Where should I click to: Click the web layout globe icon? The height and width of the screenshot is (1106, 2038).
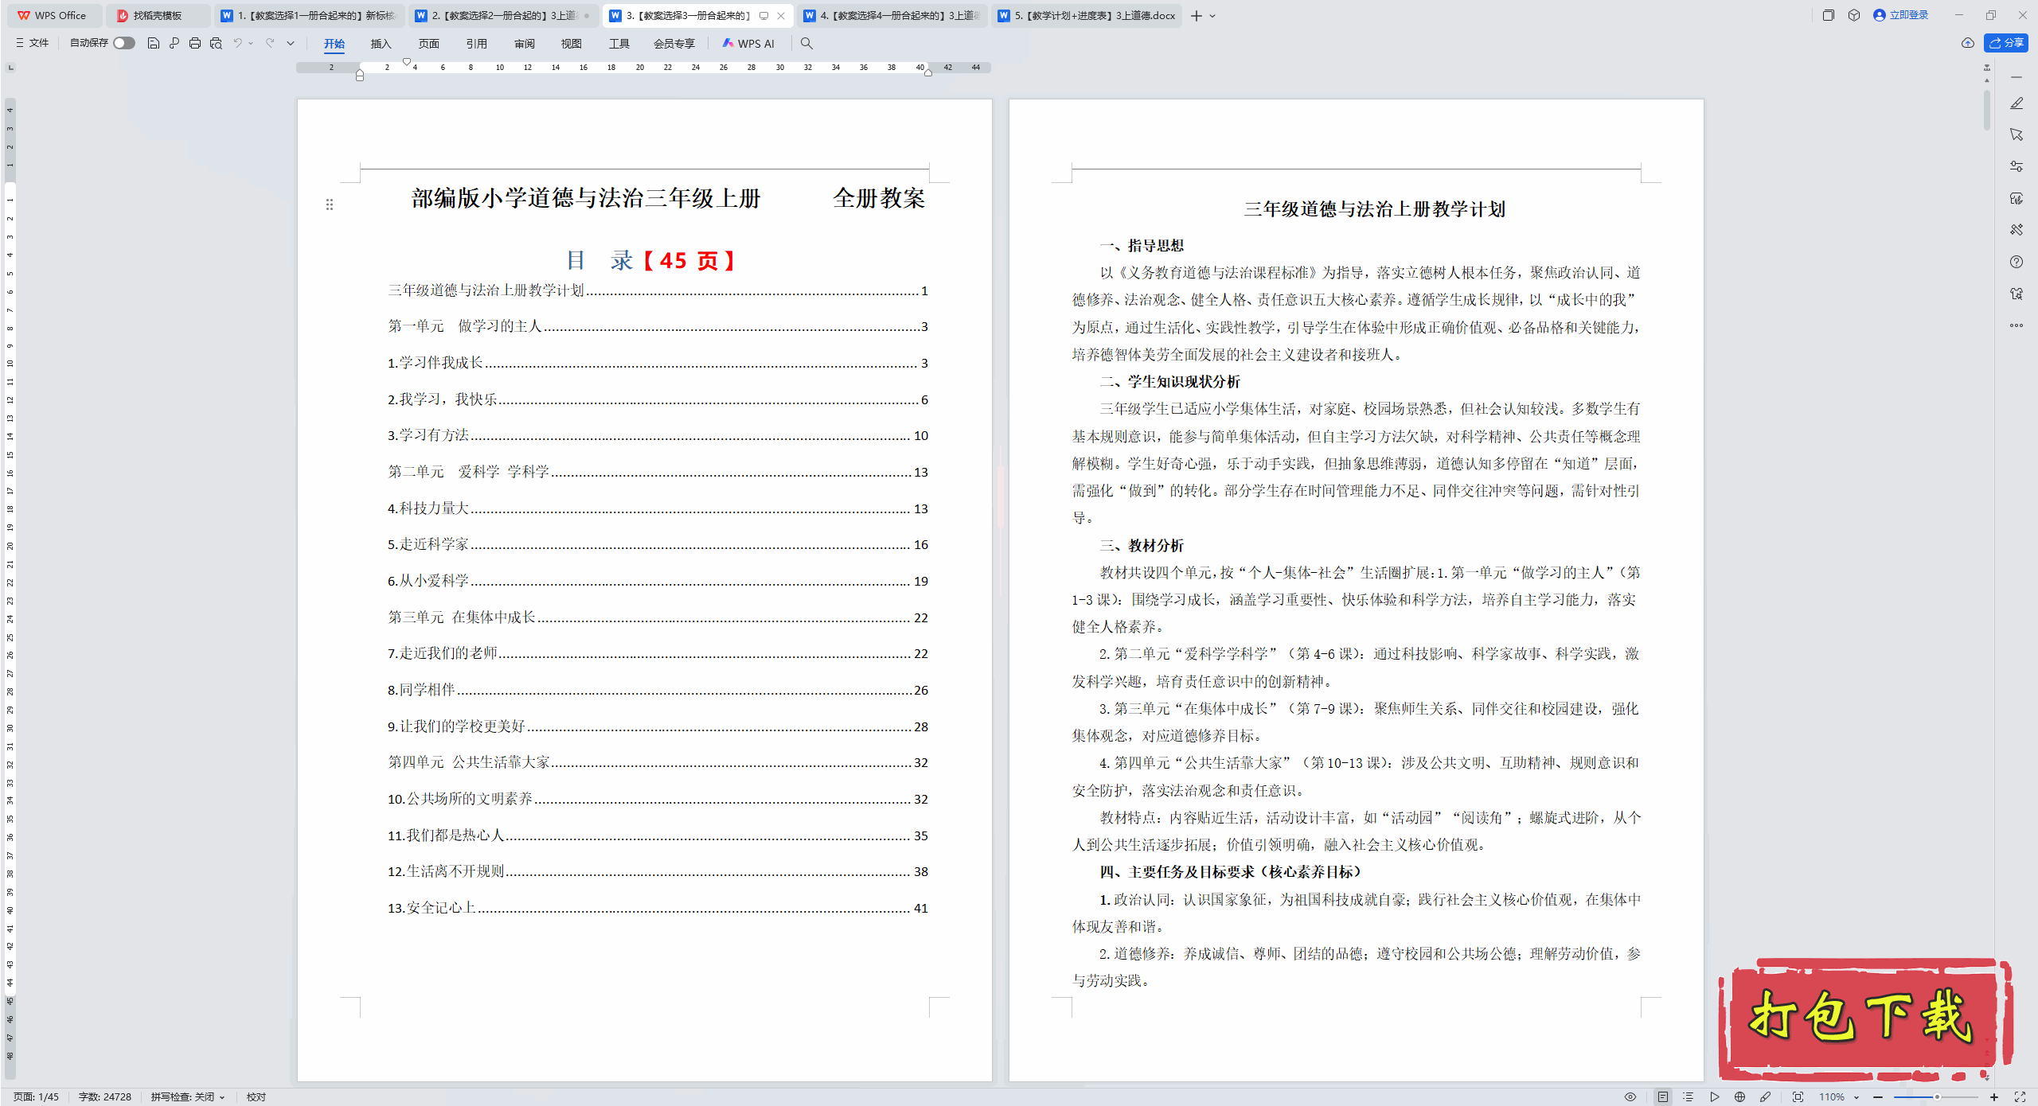pyautogui.click(x=1740, y=1096)
